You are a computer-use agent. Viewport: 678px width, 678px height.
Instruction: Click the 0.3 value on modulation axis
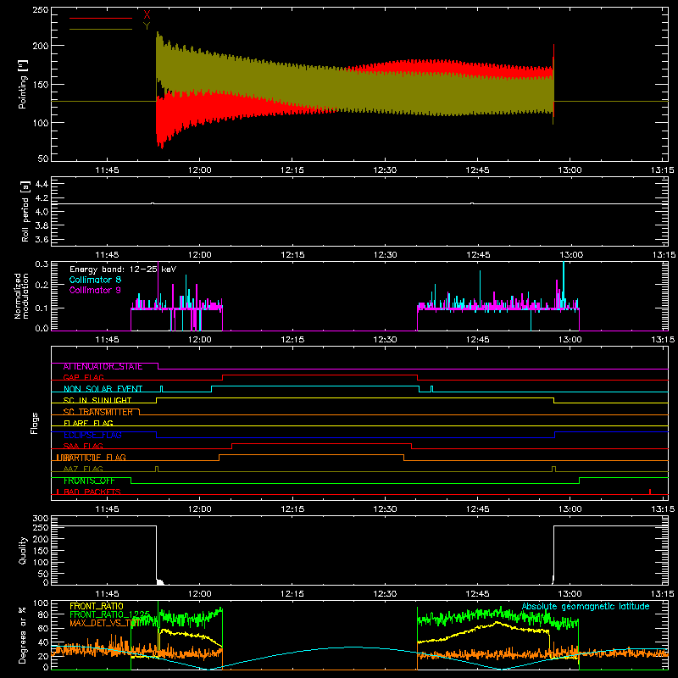pyautogui.click(x=42, y=264)
